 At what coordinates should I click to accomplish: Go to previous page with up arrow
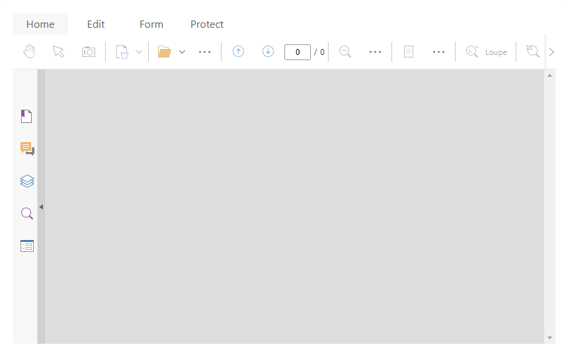click(238, 52)
